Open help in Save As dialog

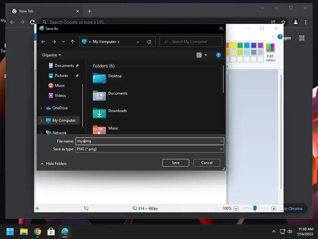[x=218, y=55]
